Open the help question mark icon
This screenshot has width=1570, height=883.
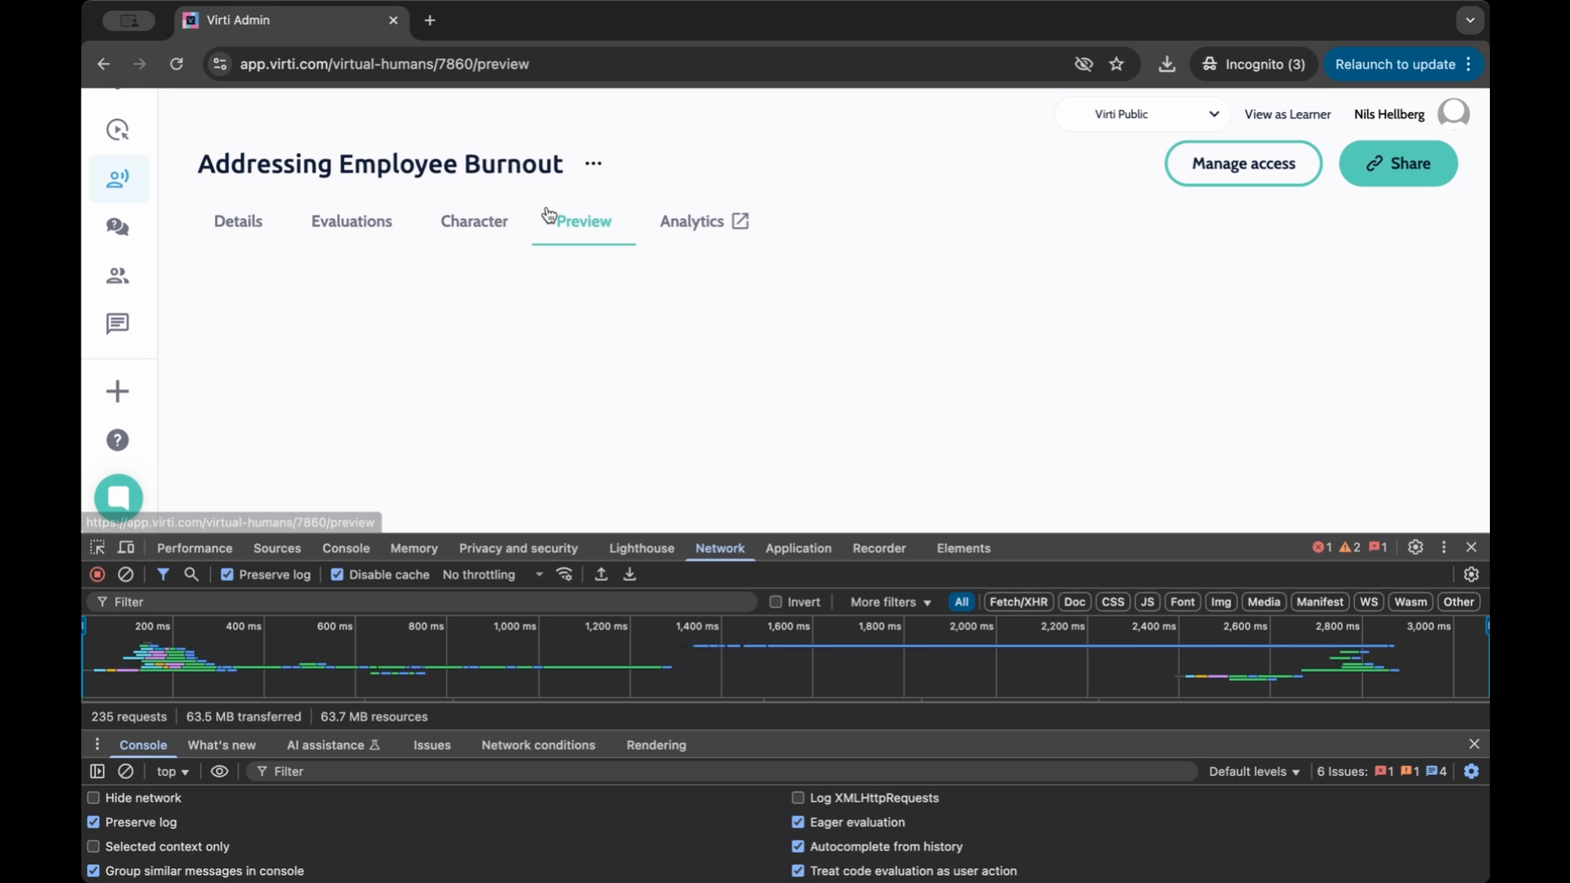click(x=118, y=441)
